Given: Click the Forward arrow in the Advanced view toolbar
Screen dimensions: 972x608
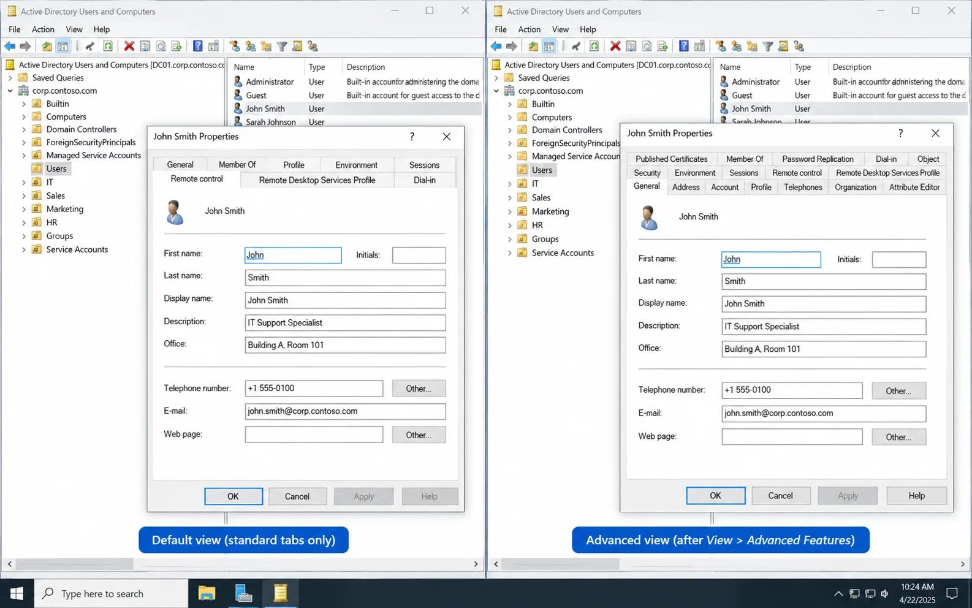Looking at the screenshot, I should (511, 46).
